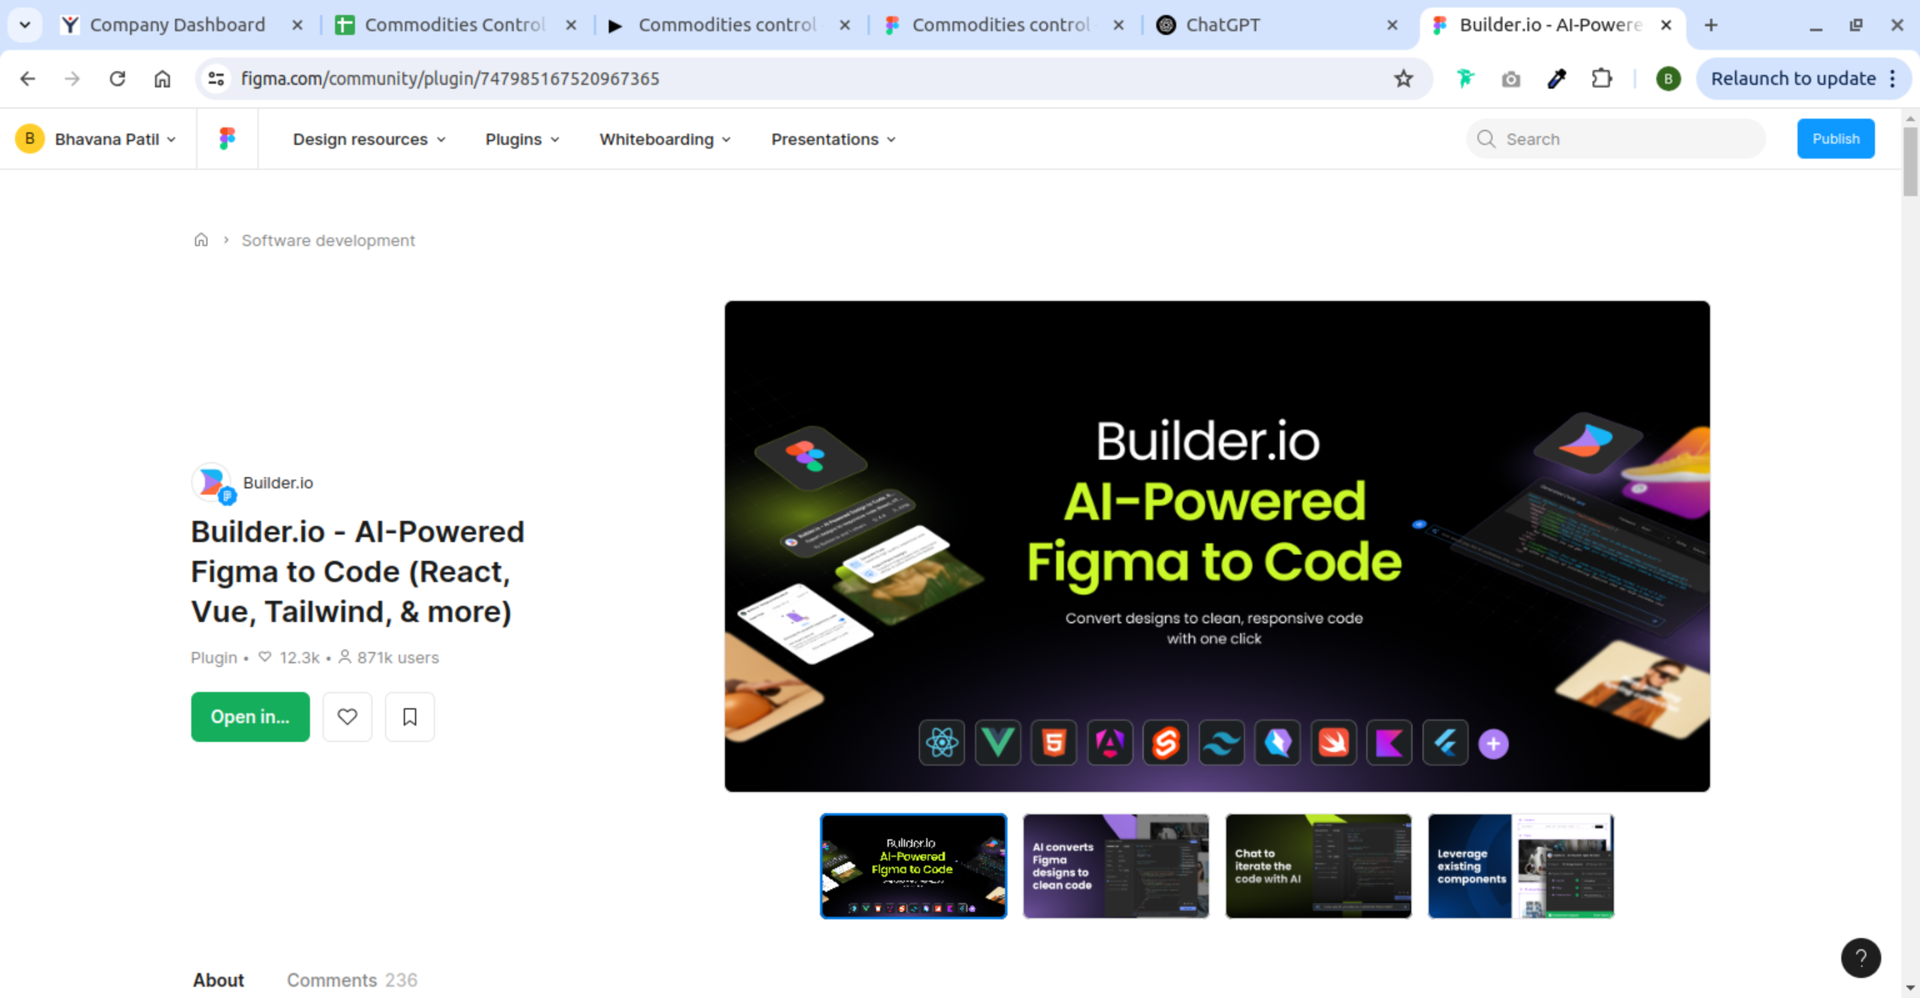The image size is (1920, 998).
Task: Click the Figma logo in community header
Action: [227, 139]
